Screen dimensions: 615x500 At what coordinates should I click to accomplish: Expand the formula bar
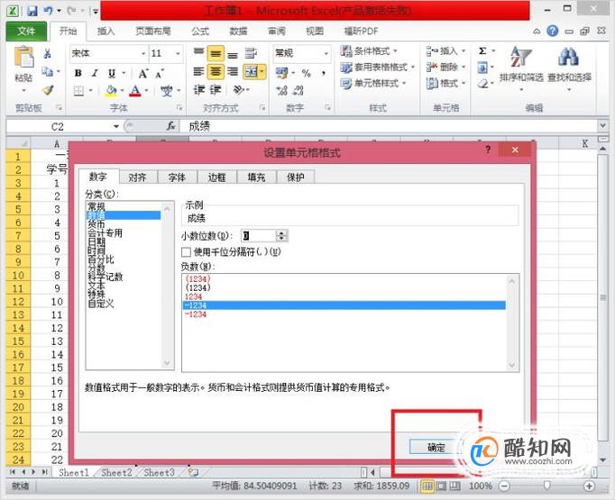click(x=602, y=126)
